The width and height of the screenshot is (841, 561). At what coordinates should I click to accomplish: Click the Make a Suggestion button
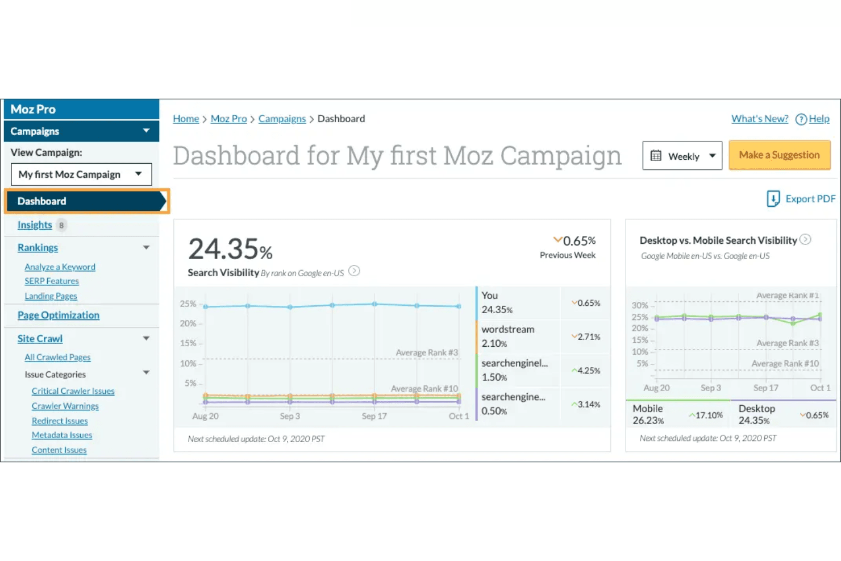[x=779, y=155]
